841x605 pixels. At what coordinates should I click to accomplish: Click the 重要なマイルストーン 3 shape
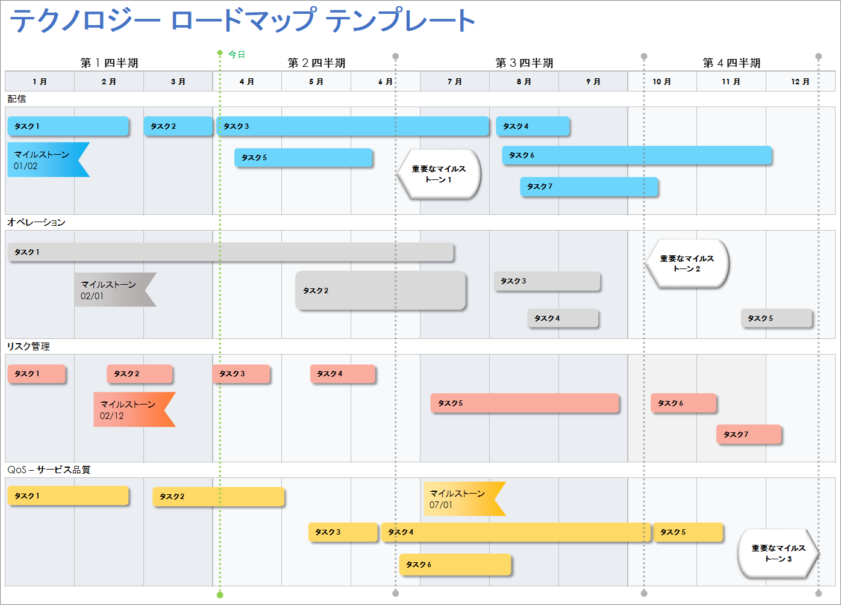click(x=778, y=553)
